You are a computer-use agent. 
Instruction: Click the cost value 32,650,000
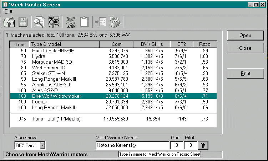coord(117,107)
